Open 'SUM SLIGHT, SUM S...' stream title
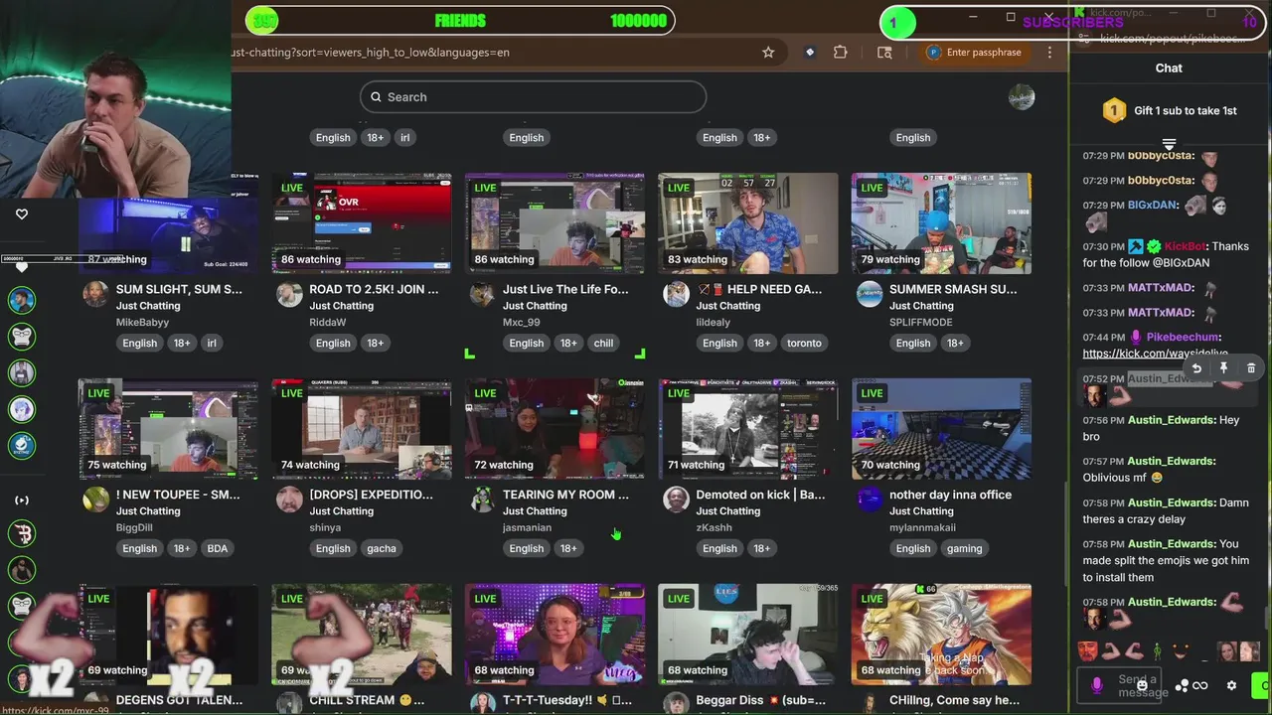 [179, 289]
